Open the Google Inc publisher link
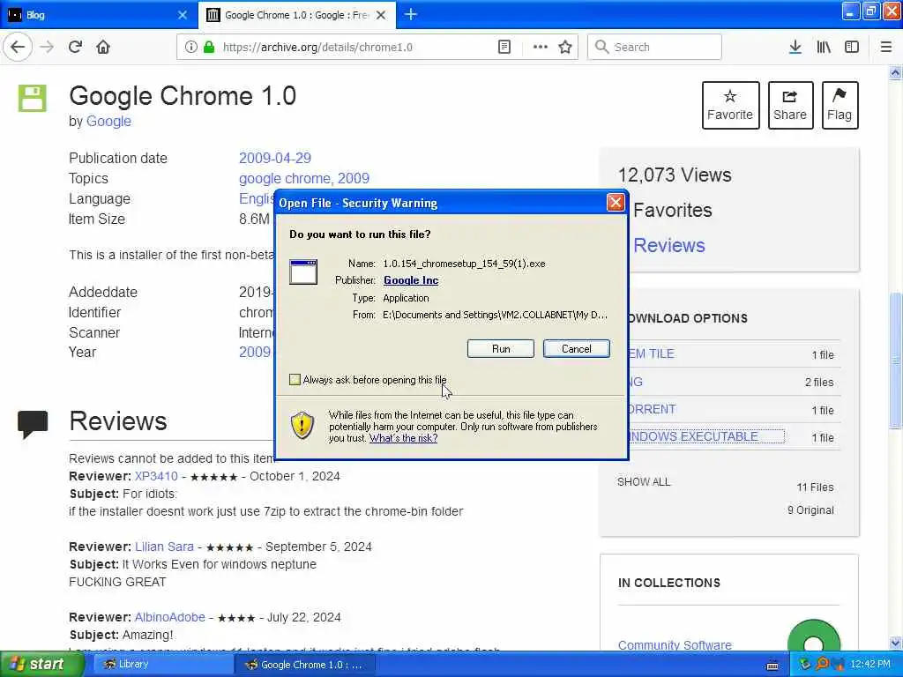Image resolution: width=903 pixels, height=677 pixels. [411, 280]
